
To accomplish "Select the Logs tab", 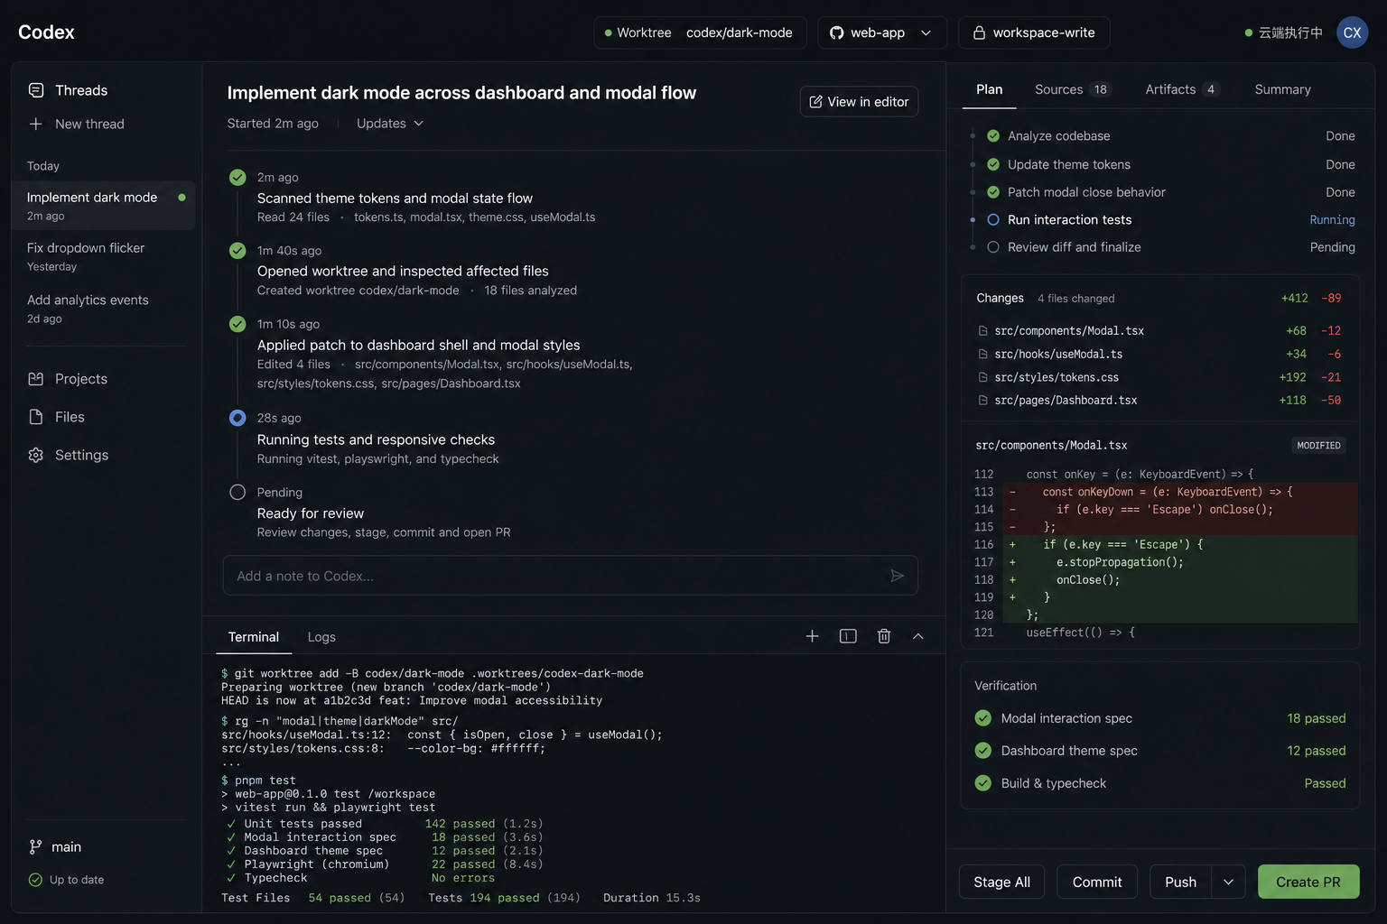I will click(x=321, y=637).
